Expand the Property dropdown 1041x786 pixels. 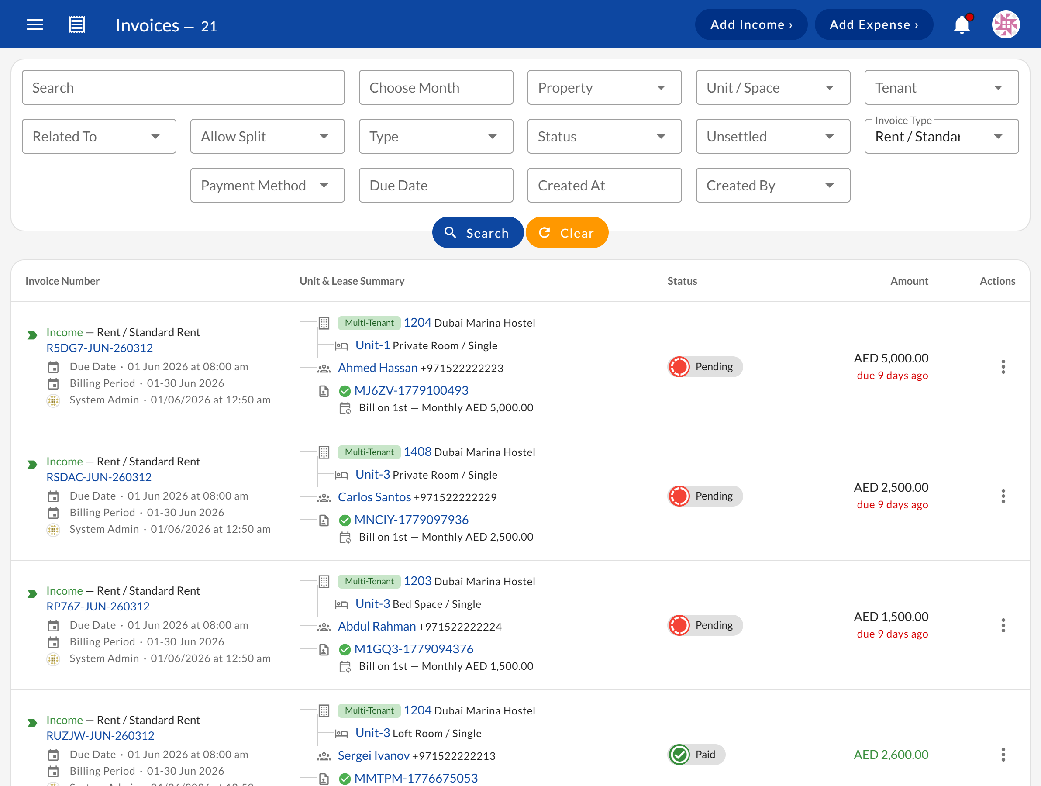tap(604, 87)
